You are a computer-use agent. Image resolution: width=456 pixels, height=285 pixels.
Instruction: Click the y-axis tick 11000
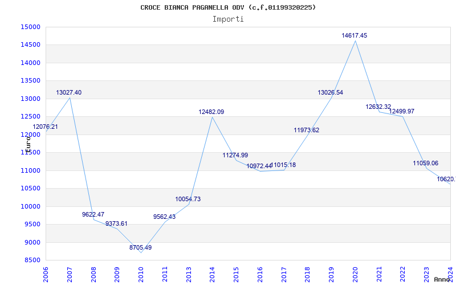click(30, 170)
